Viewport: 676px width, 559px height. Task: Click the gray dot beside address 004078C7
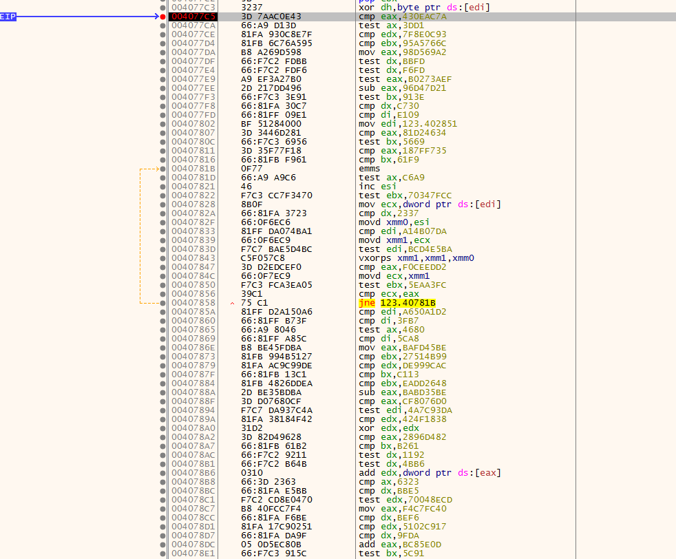(161, 508)
